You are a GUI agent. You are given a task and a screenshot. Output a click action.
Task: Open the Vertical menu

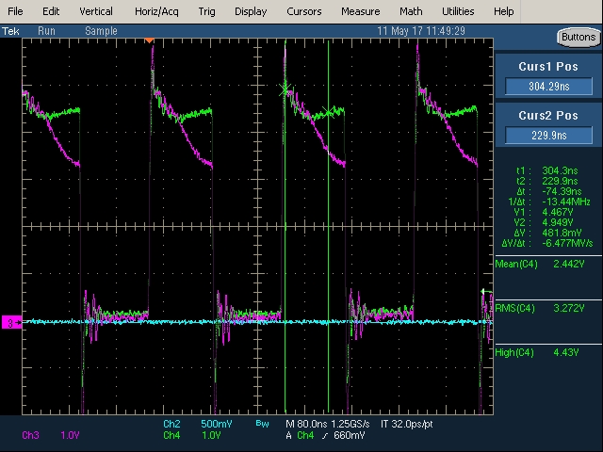[x=96, y=11]
